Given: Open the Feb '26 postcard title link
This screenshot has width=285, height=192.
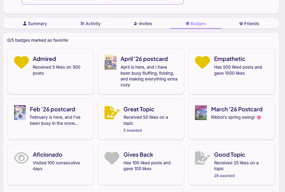Looking at the screenshot, I should (52, 109).
